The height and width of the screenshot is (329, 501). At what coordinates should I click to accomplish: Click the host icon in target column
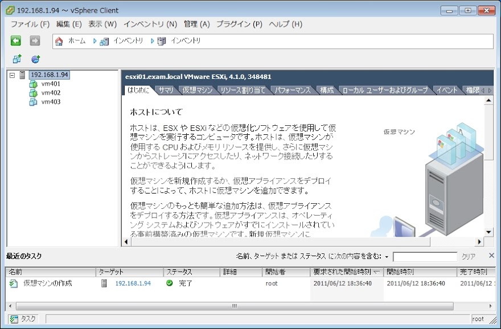104,283
